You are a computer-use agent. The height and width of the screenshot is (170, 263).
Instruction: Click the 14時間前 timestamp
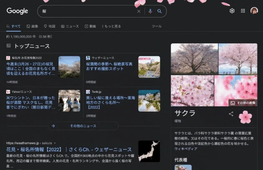pyautogui.click(x=12, y=82)
